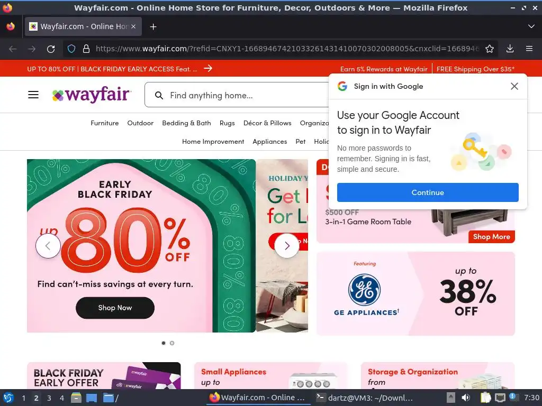
Task: Click Black Friday Early Access banner arrow
Action: pyautogui.click(x=207, y=68)
